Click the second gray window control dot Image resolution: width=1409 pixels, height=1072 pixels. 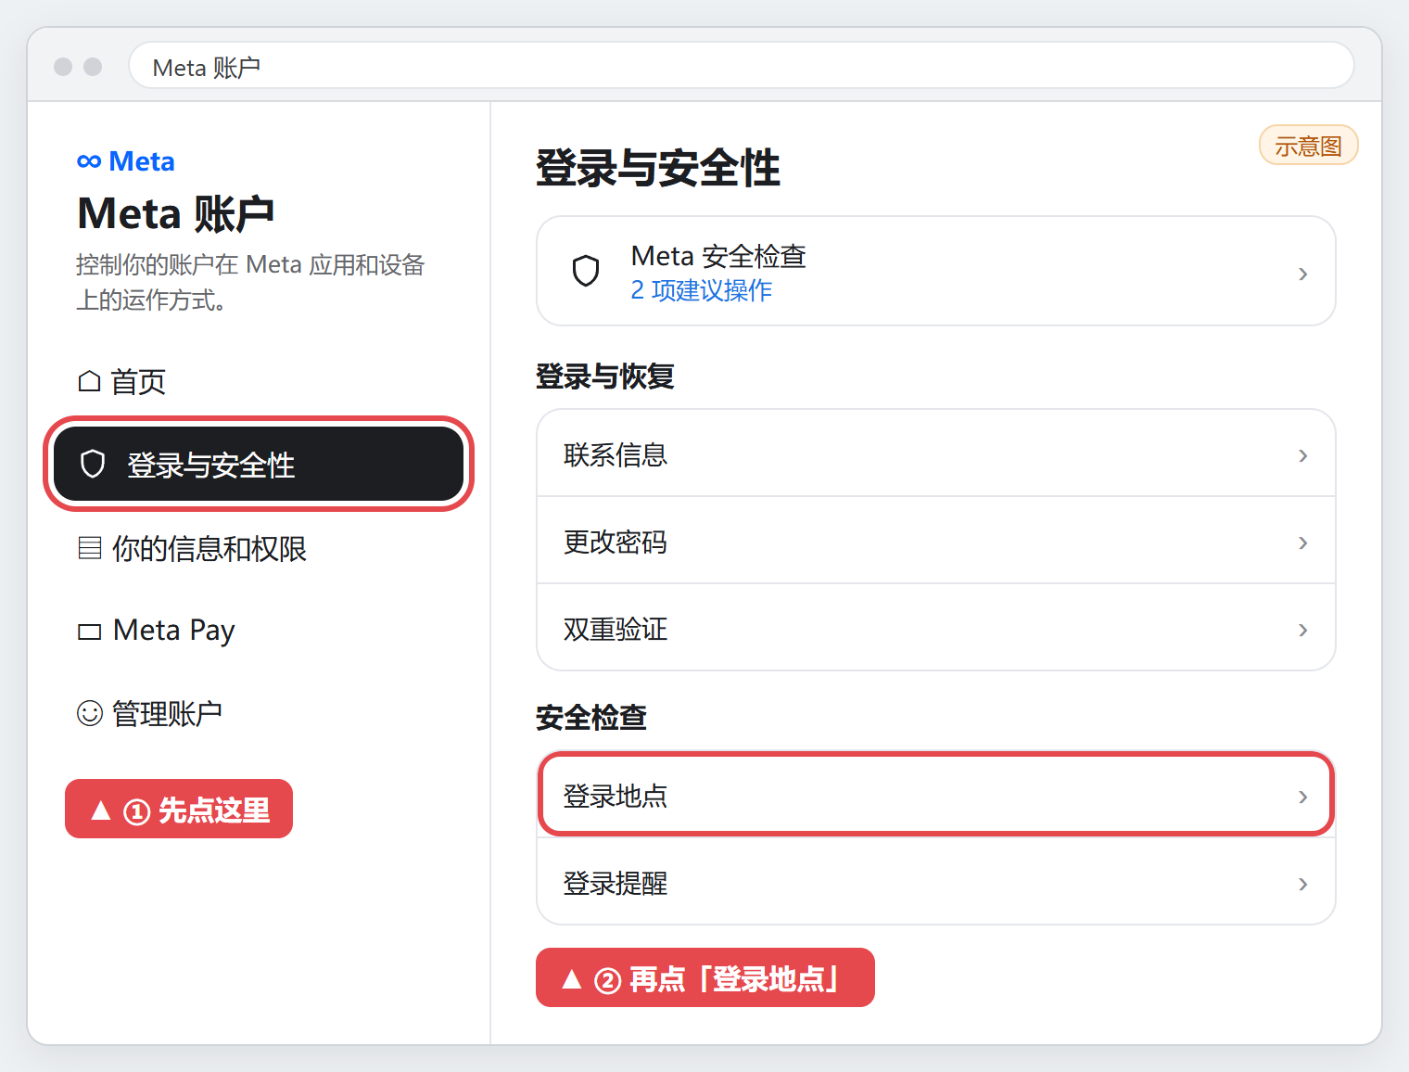pyautogui.click(x=93, y=67)
